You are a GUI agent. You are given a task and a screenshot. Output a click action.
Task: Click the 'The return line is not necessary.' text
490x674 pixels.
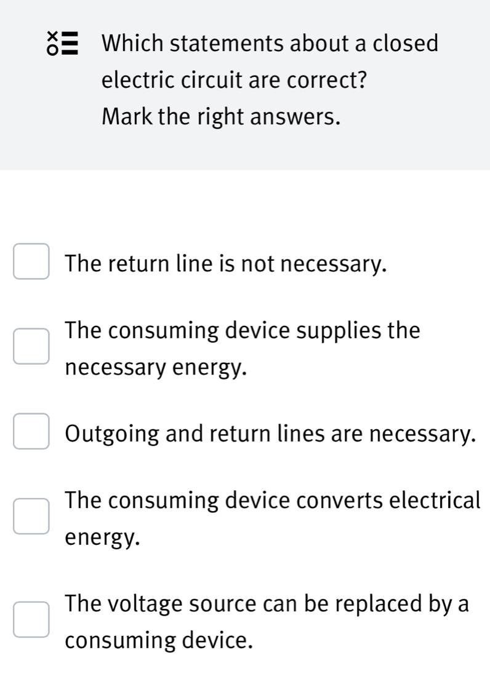[227, 264]
